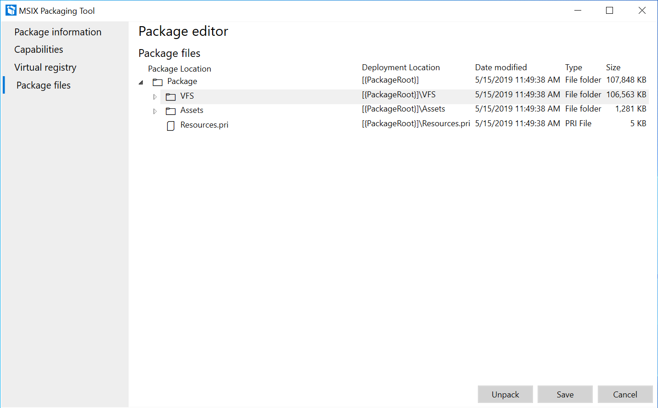Select the Assets folder row
Image resolution: width=658 pixels, height=408 pixels.
[x=404, y=111]
